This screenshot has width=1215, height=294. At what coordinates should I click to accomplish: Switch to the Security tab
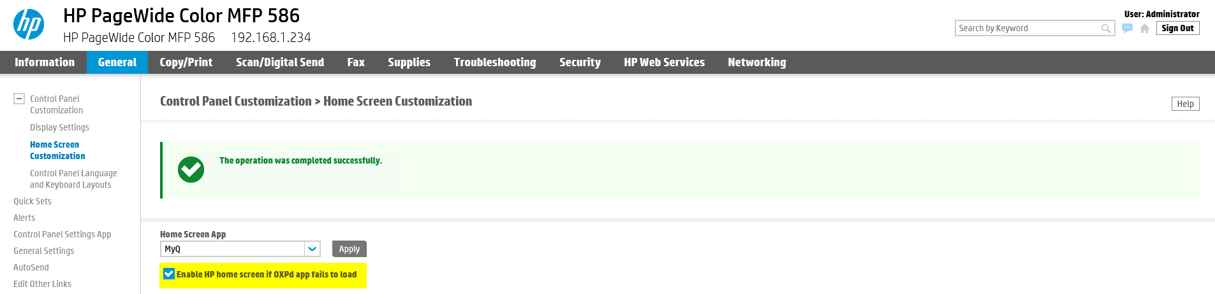click(x=580, y=62)
